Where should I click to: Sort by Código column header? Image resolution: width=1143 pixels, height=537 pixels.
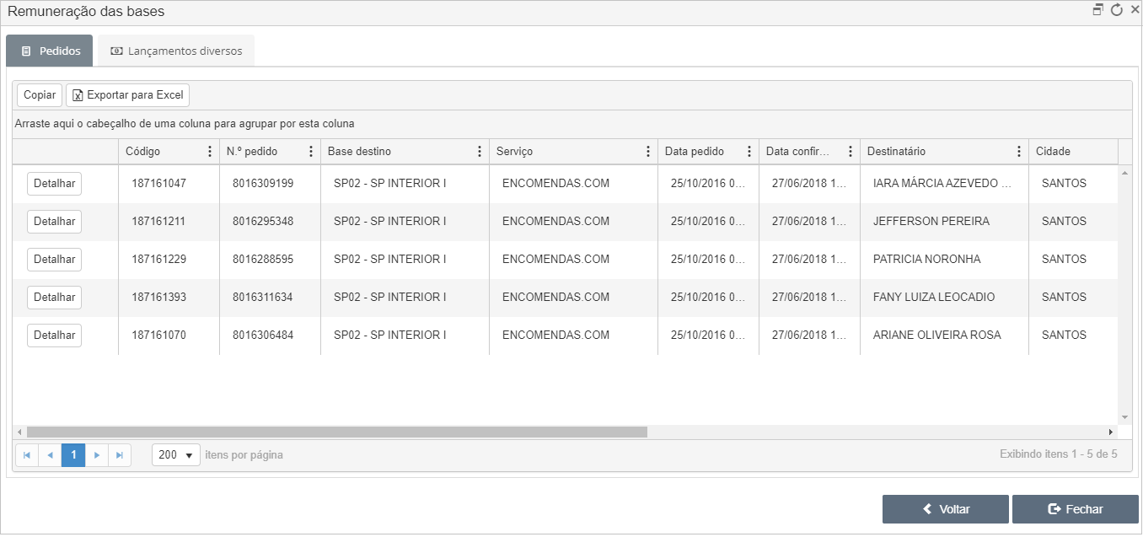click(142, 152)
